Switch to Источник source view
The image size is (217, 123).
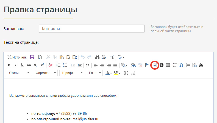(17, 57)
